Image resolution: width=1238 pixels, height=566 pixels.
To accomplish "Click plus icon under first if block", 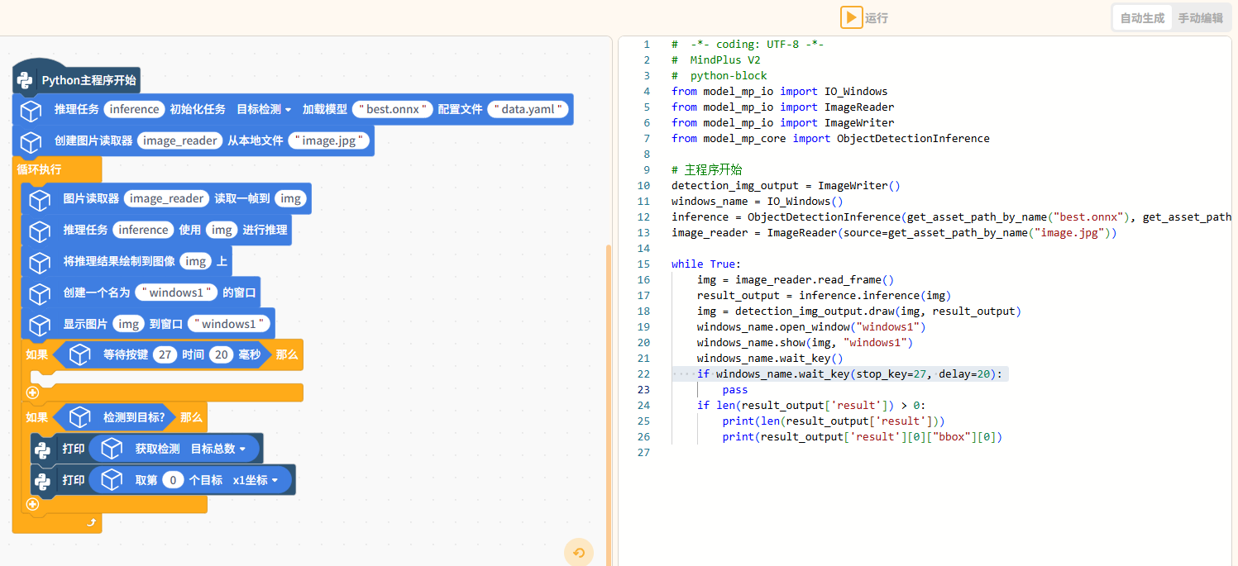I will pos(32,393).
